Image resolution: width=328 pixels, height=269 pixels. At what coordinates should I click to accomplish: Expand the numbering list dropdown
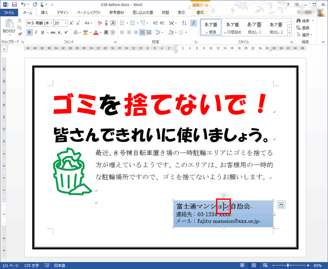point(137,23)
